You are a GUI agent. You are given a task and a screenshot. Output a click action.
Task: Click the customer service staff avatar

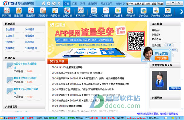(159, 80)
